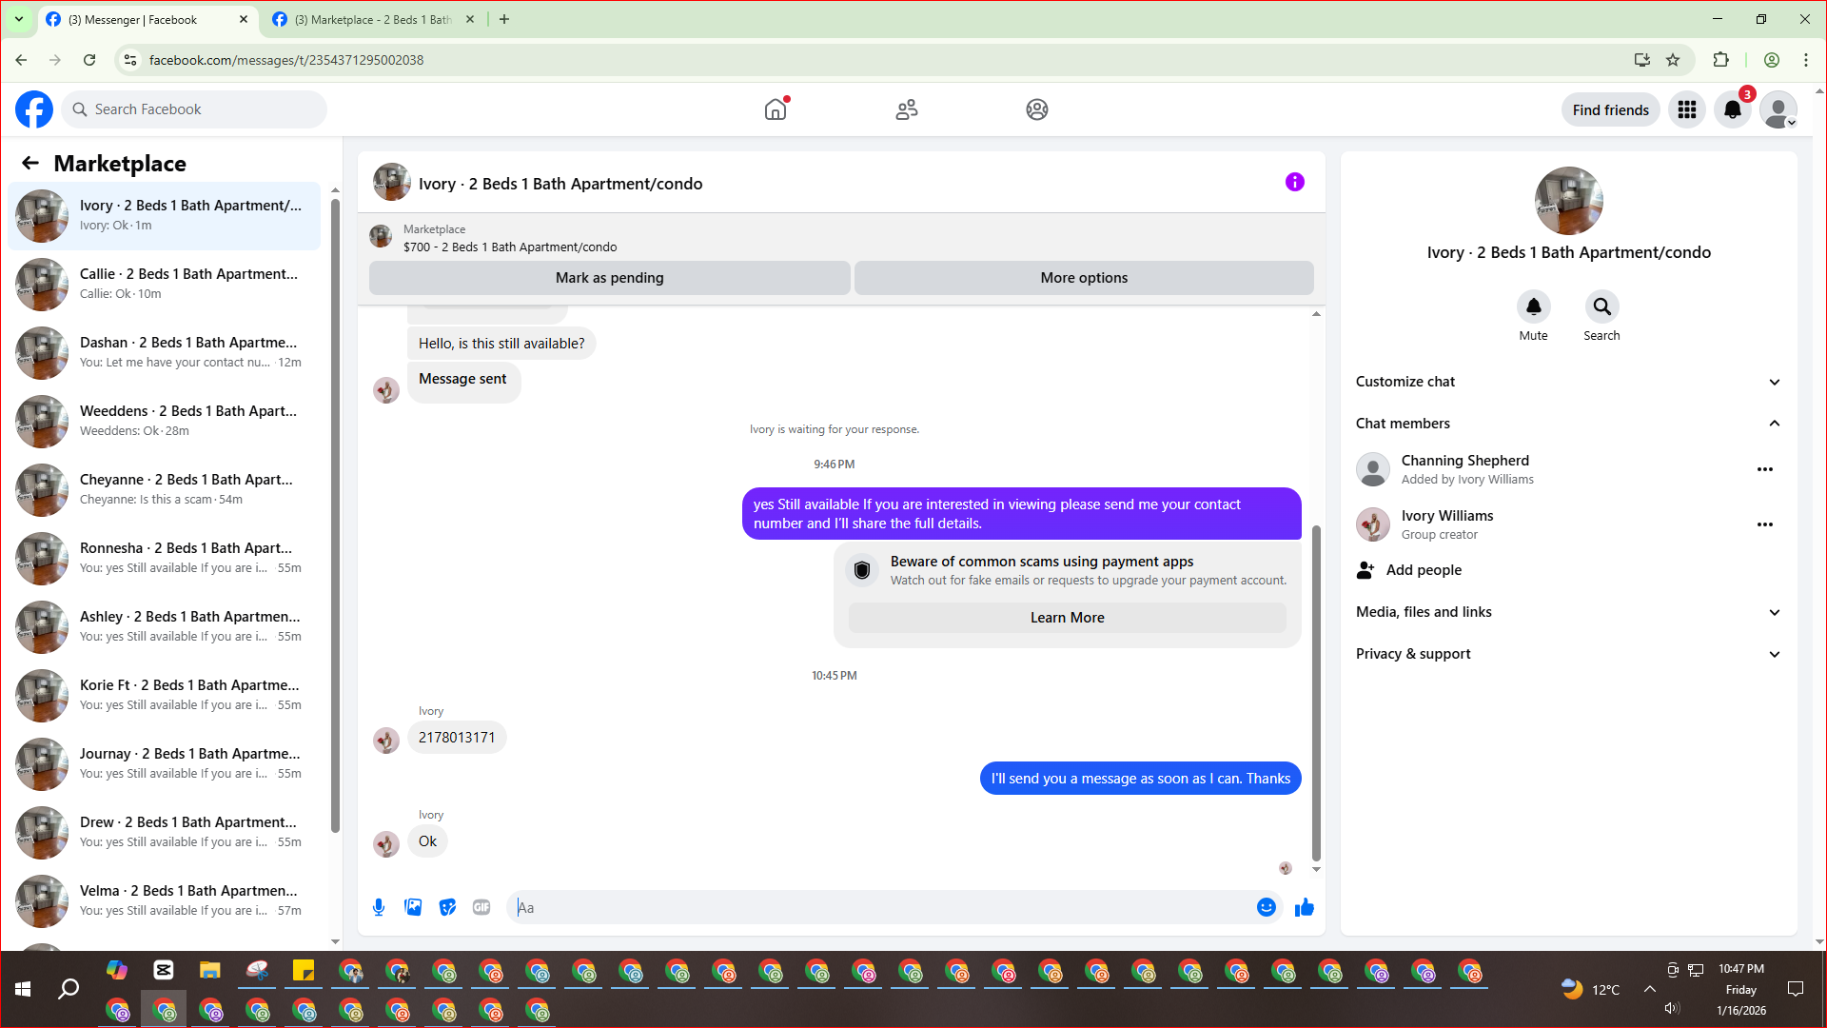The width and height of the screenshot is (1827, 1028).
Task: Open the emoji picker in message box
Action: click(x=1266, y=907)
